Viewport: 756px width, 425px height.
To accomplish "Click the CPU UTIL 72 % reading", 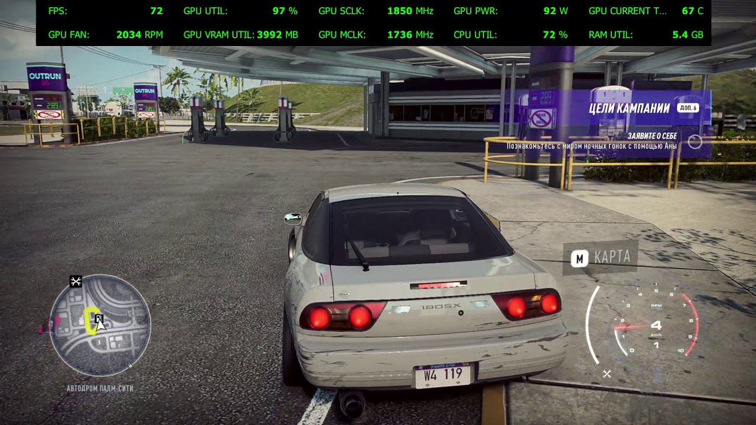I will pos(555,35).
